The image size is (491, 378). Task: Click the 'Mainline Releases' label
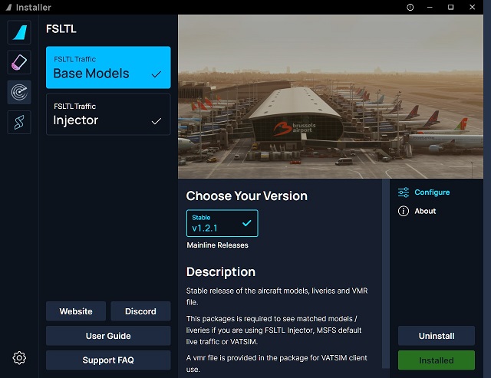tap(217, 245)
